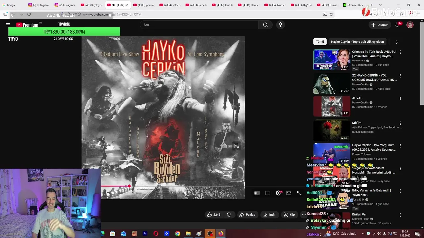The height and width of the screenshot is (238, 424).
Task: Open Orkestra ile Türk Rock thumbnail
Action: click(x=332, y=60)
